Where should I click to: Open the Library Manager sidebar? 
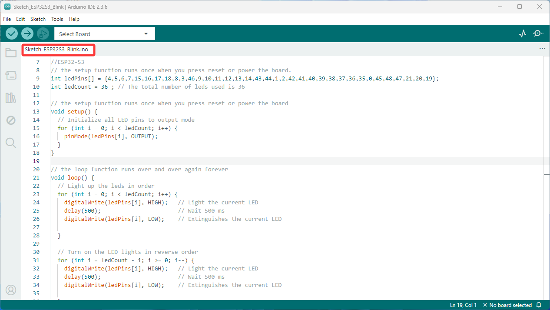pyautogui.click(x=11, y=97)
